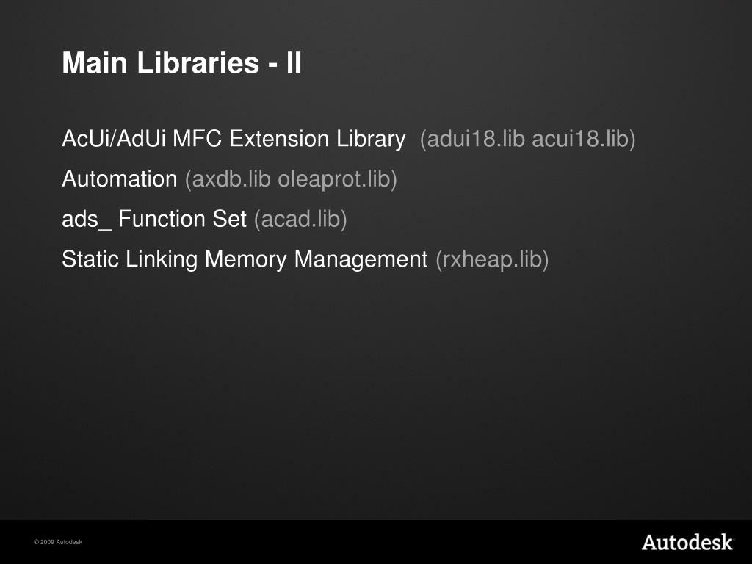
Task: Click the word Automation
Action: click(x=120, y=179)
